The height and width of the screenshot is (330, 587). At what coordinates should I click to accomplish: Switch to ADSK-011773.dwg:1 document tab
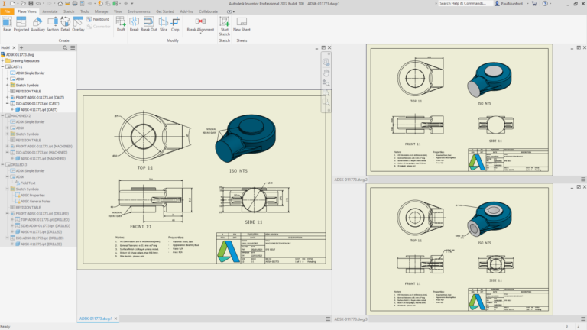point(96,319)
